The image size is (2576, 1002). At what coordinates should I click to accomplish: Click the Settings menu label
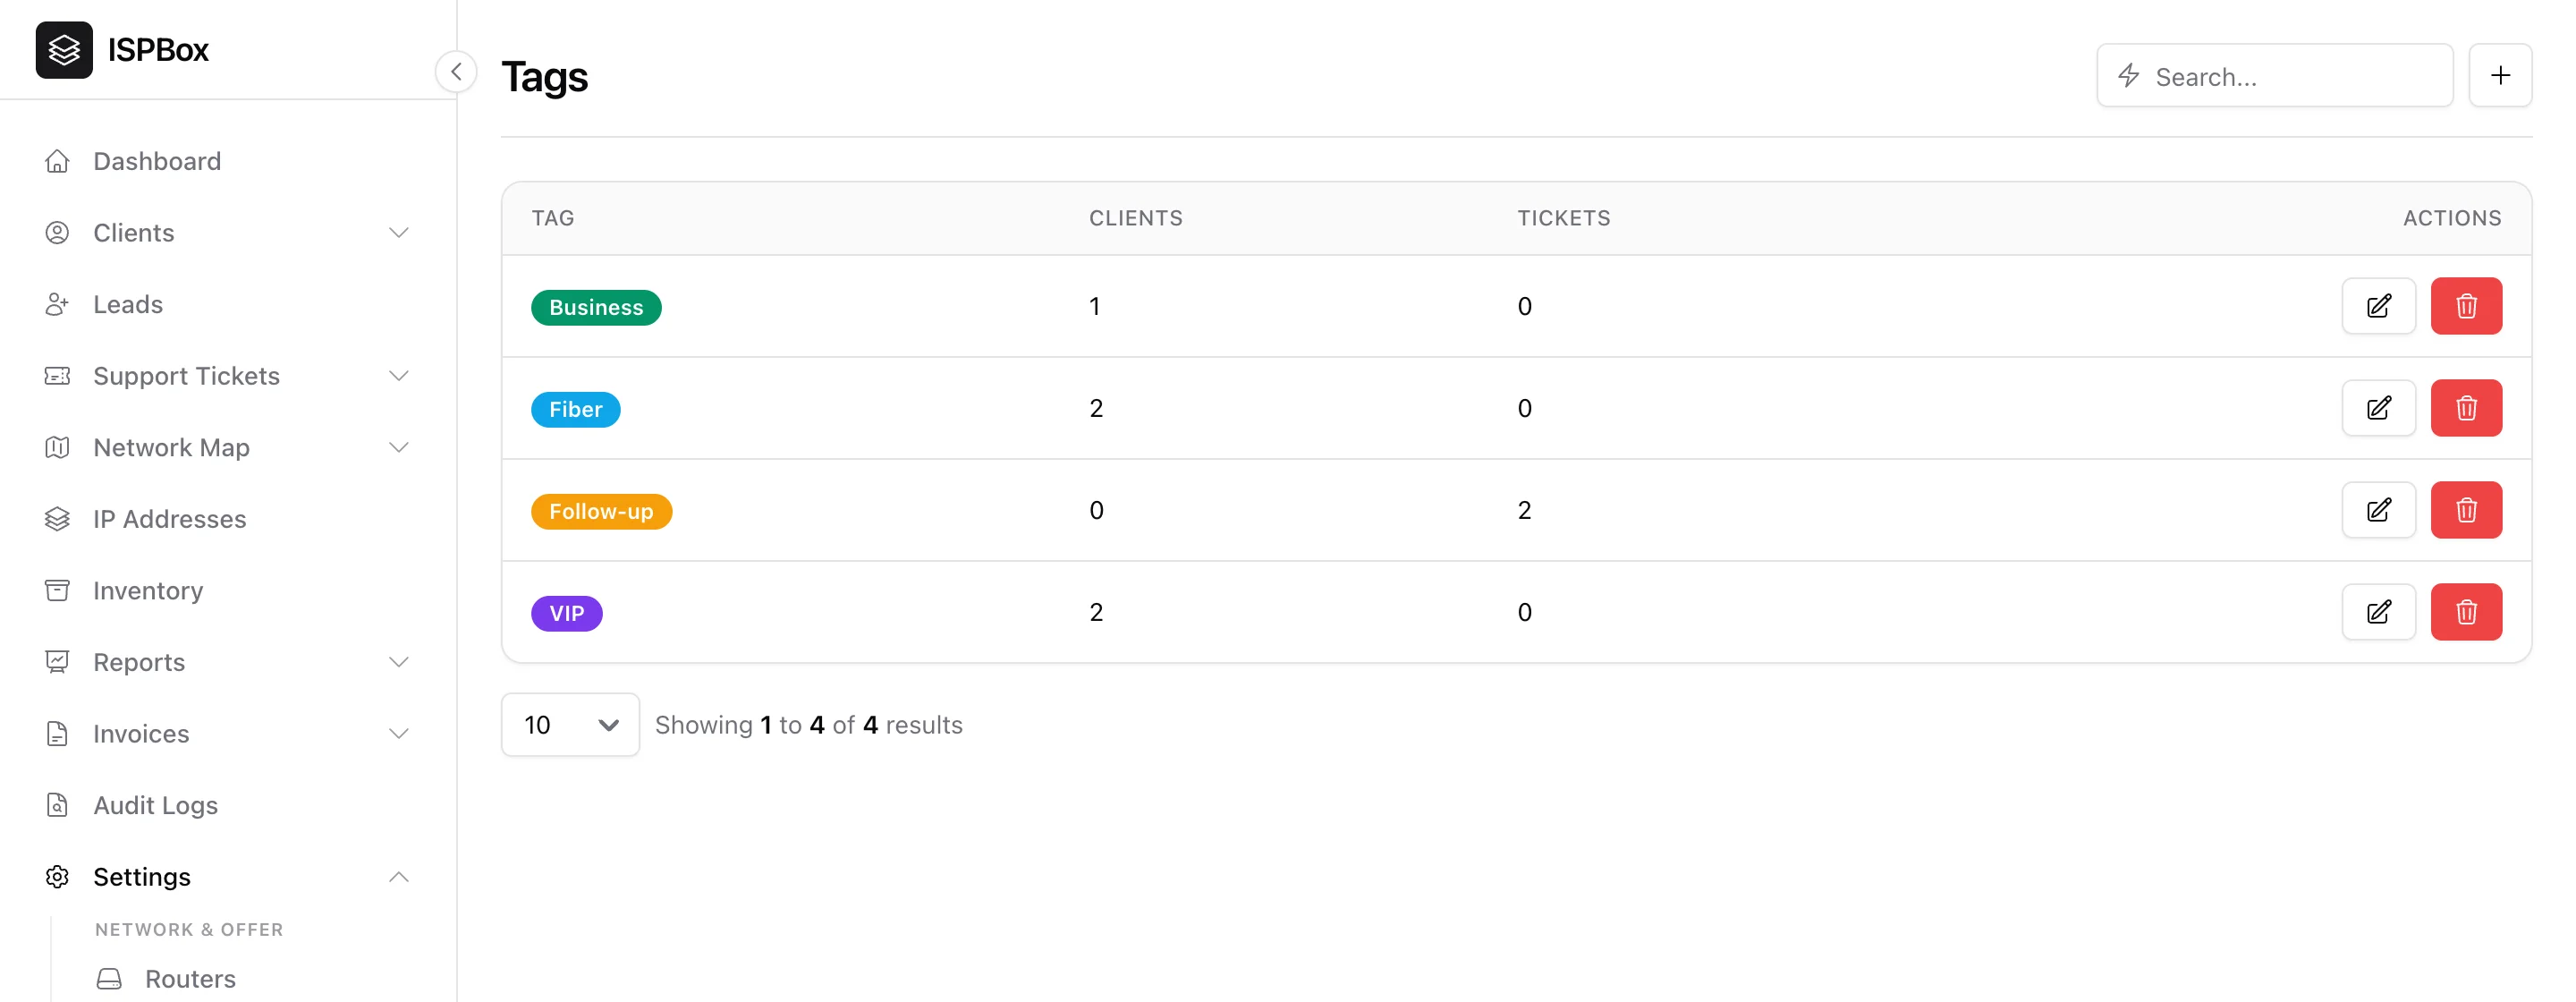(142, 877)
